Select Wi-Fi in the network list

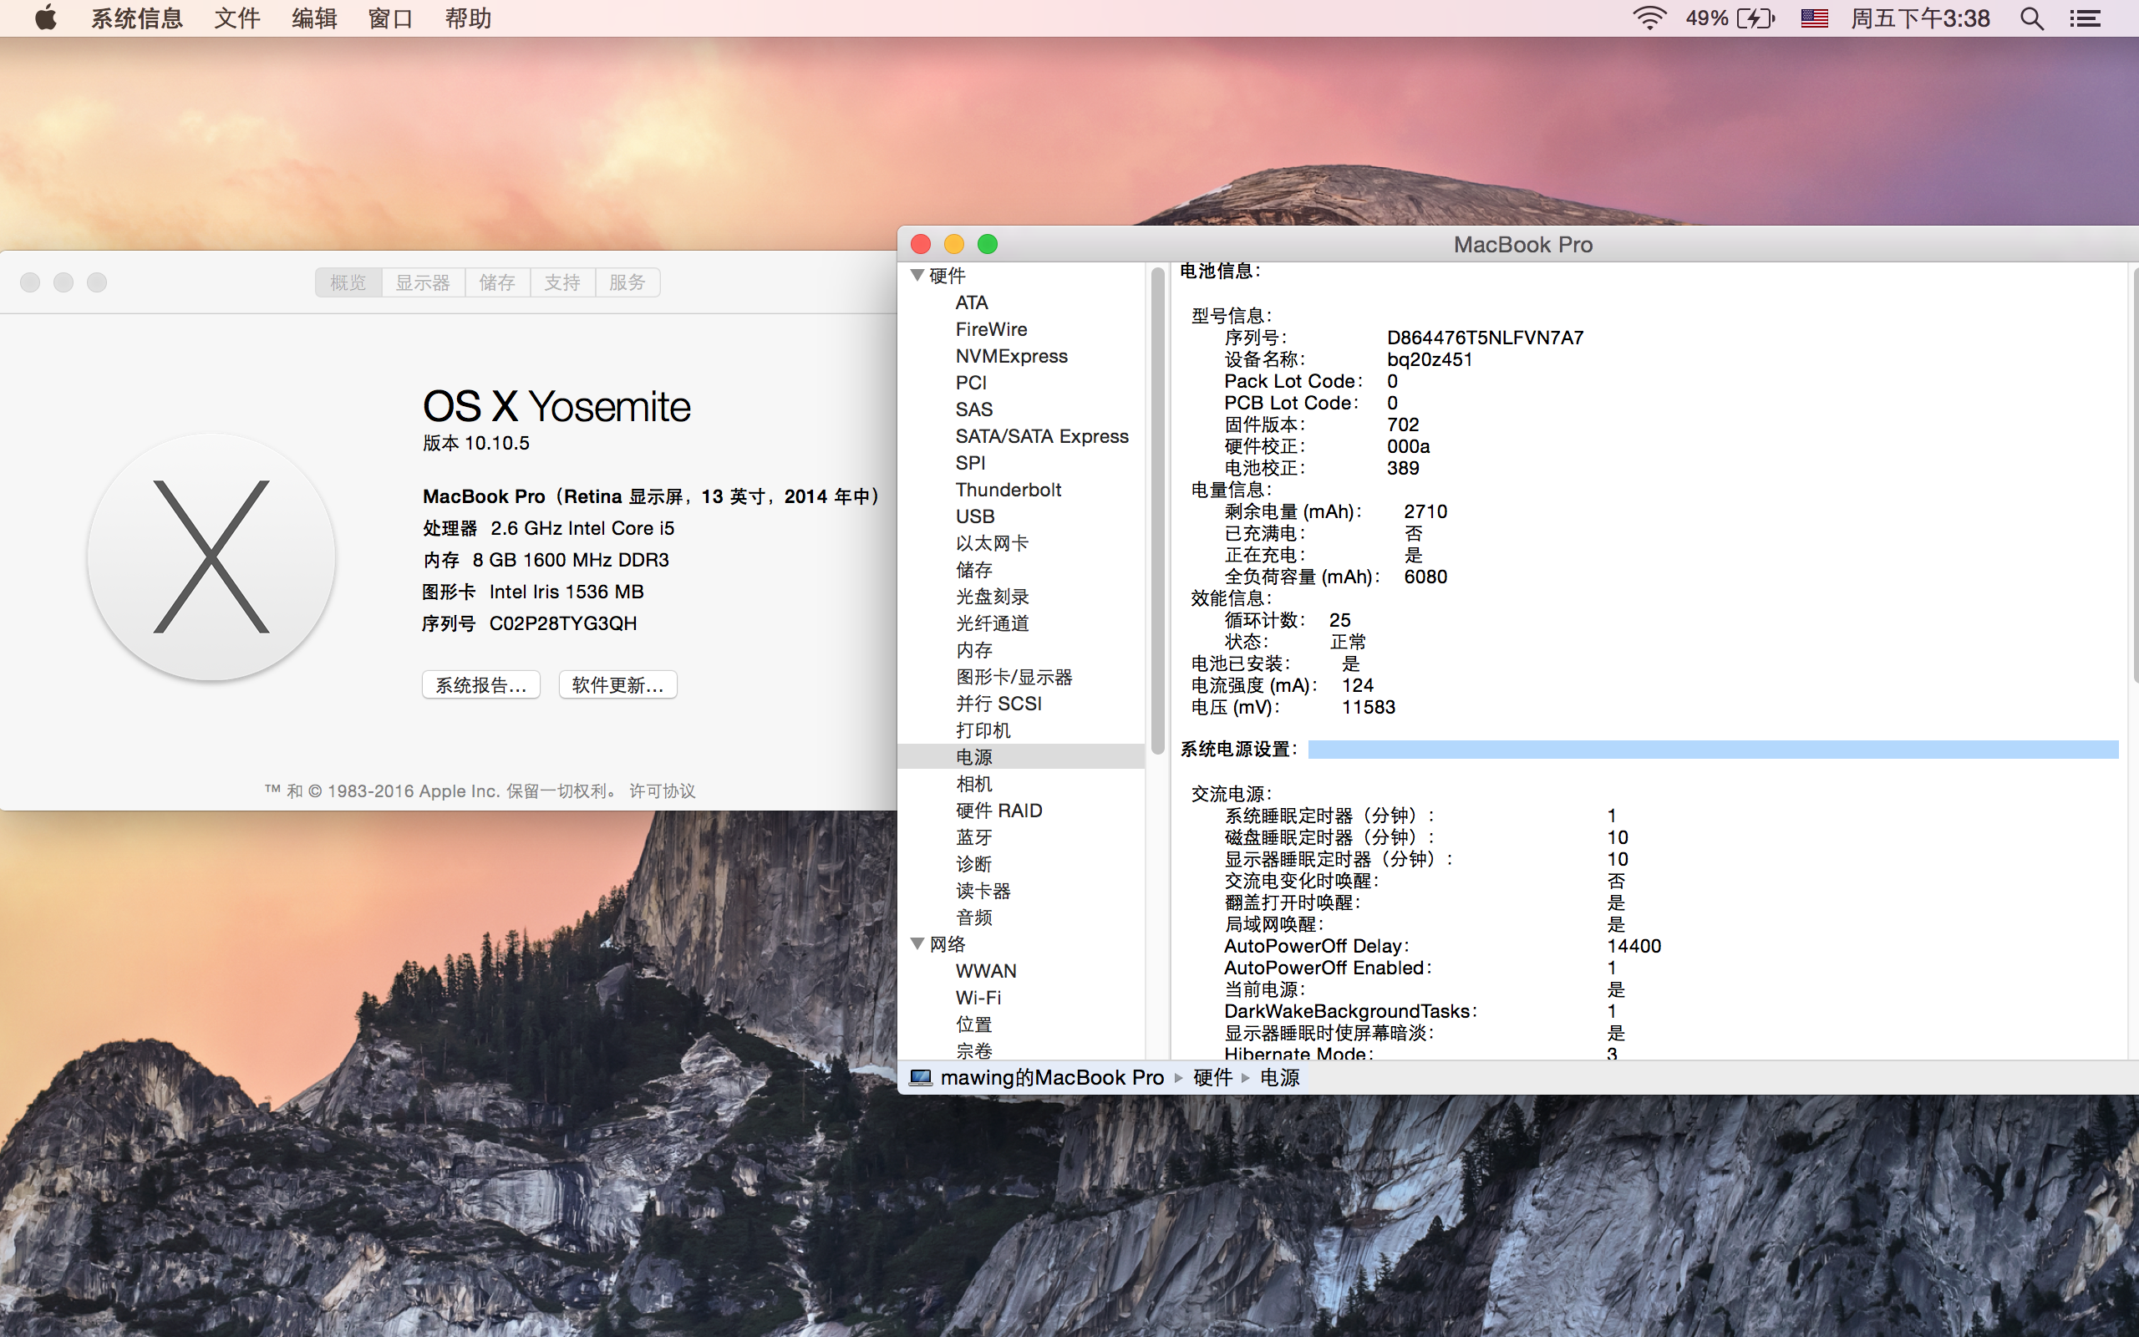[978, 998]
